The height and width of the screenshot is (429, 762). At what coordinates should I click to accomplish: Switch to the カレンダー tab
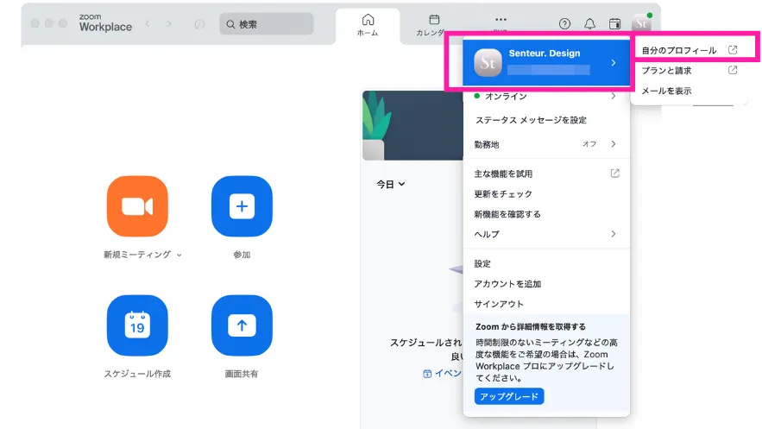pyautogui.click(x=431, y=25)
